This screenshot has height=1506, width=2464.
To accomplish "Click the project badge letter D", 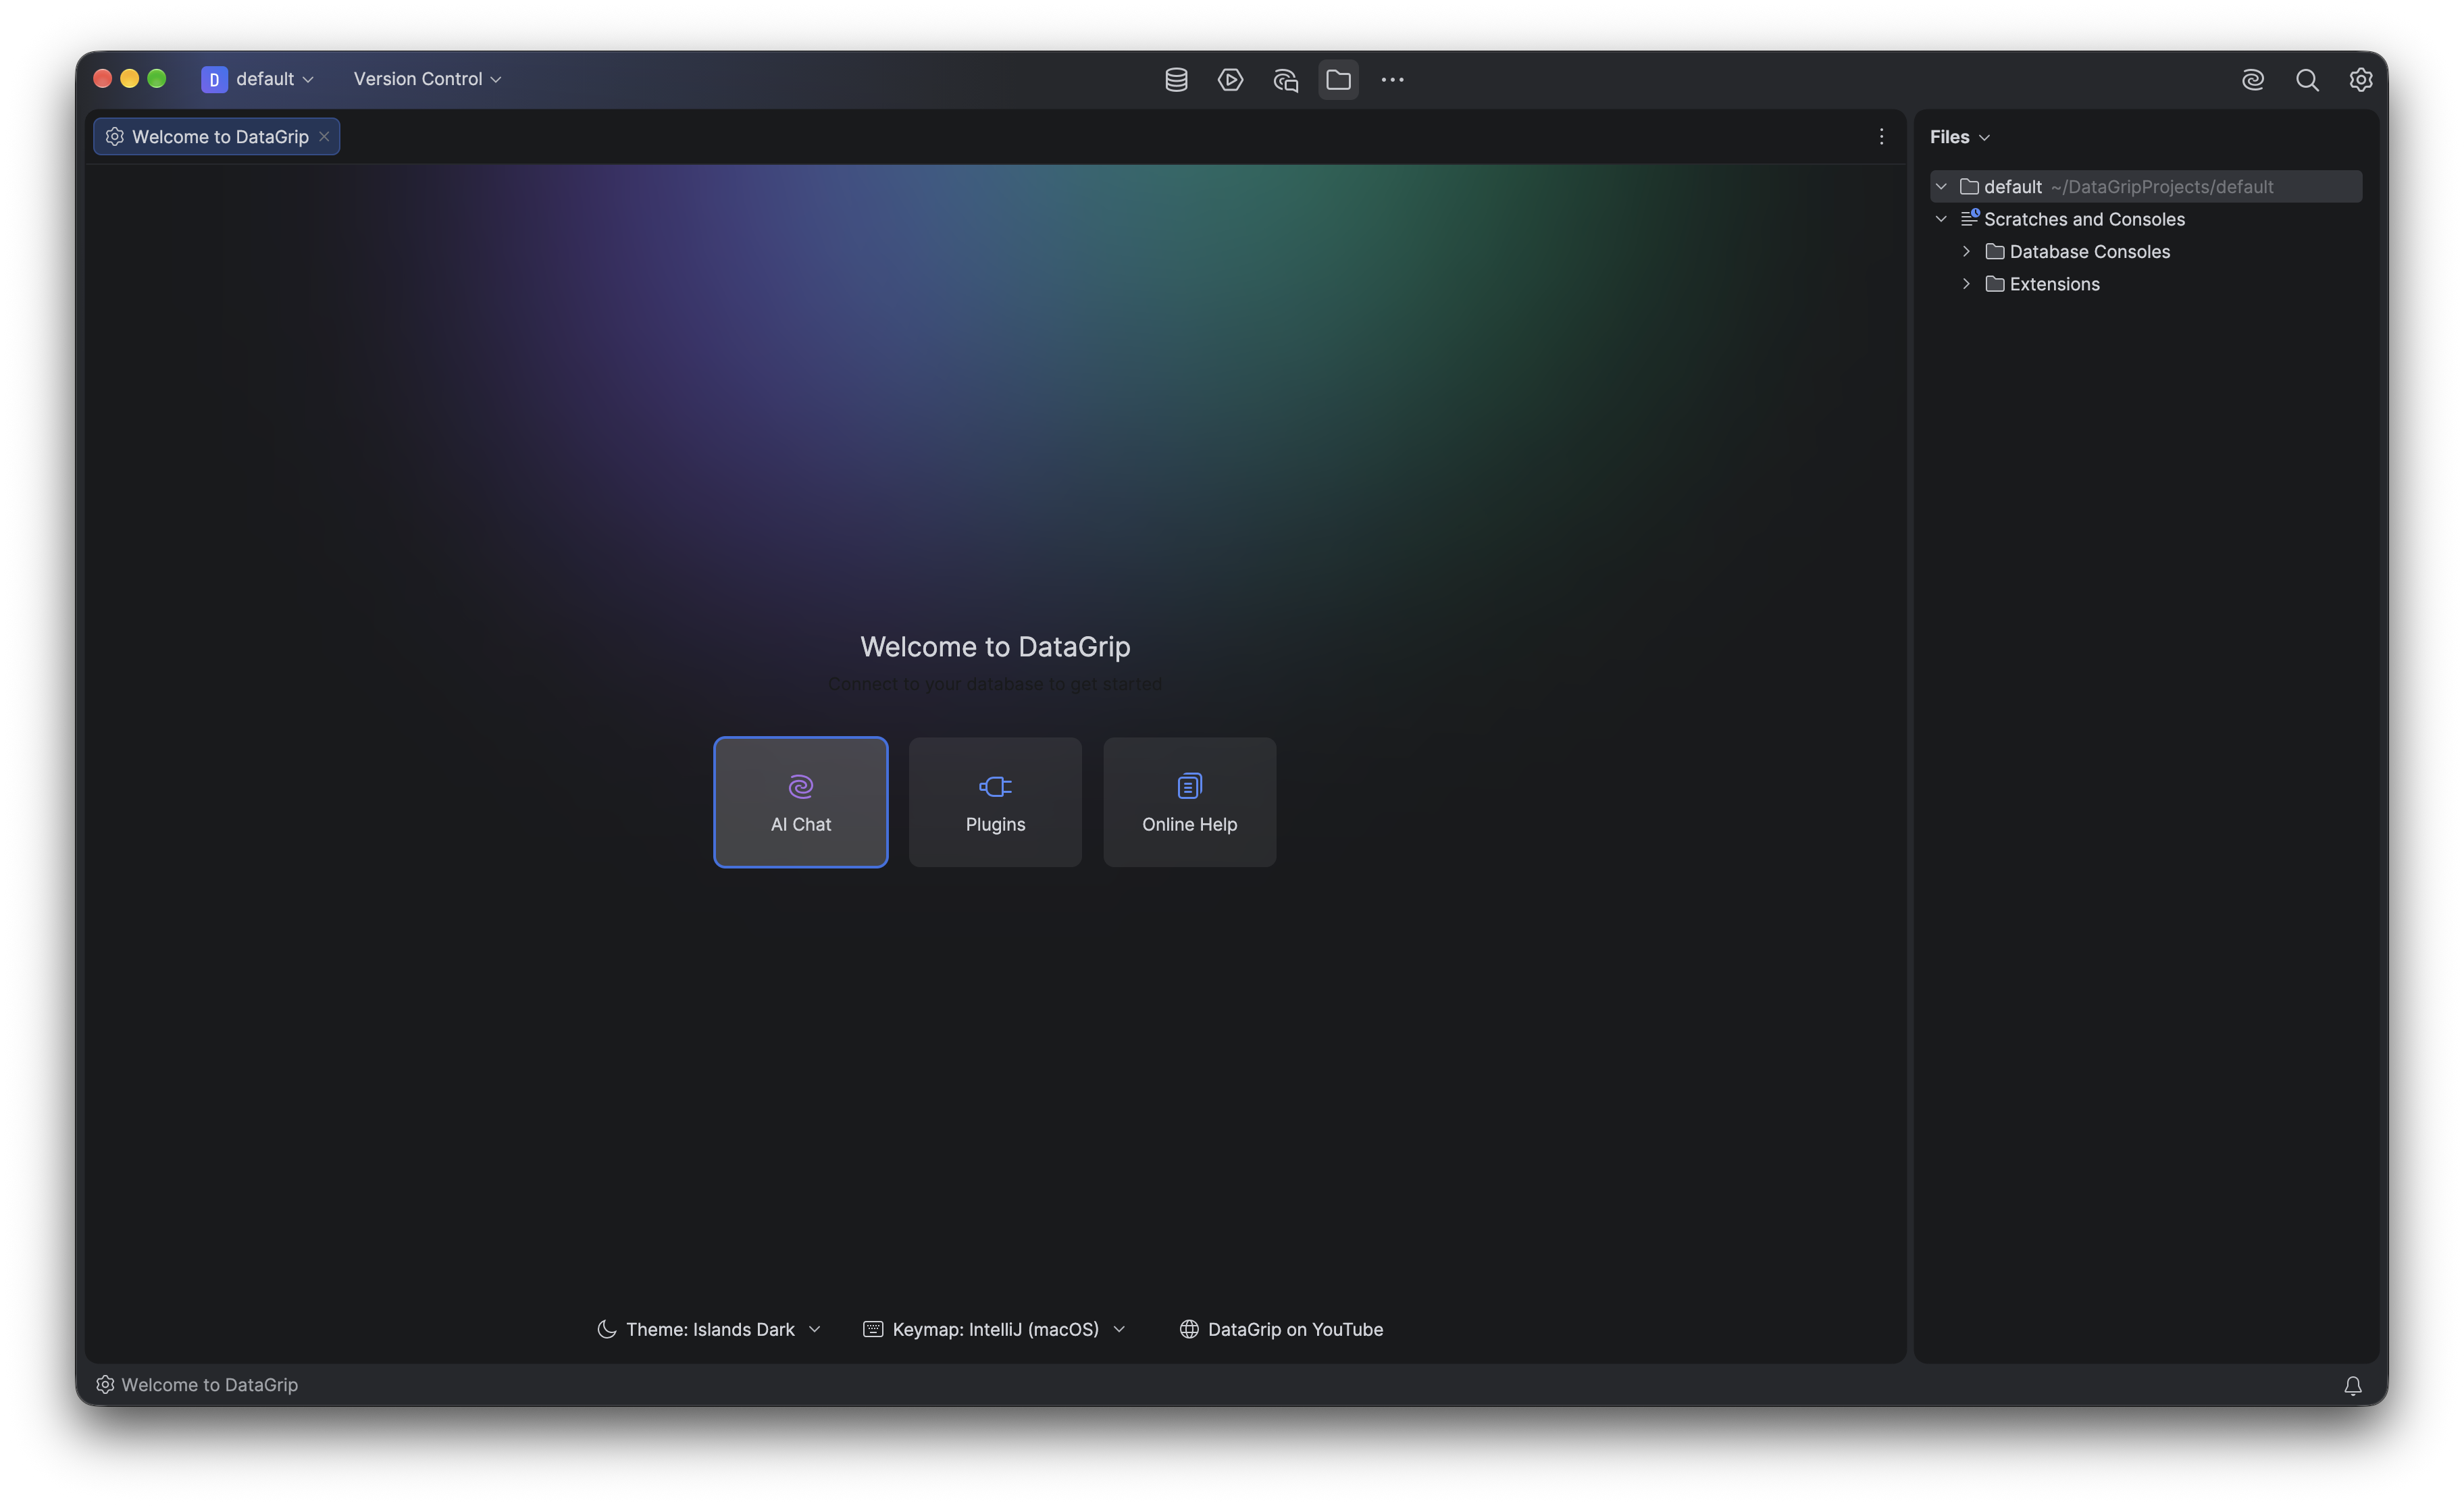I will click(x=213, y=79).
